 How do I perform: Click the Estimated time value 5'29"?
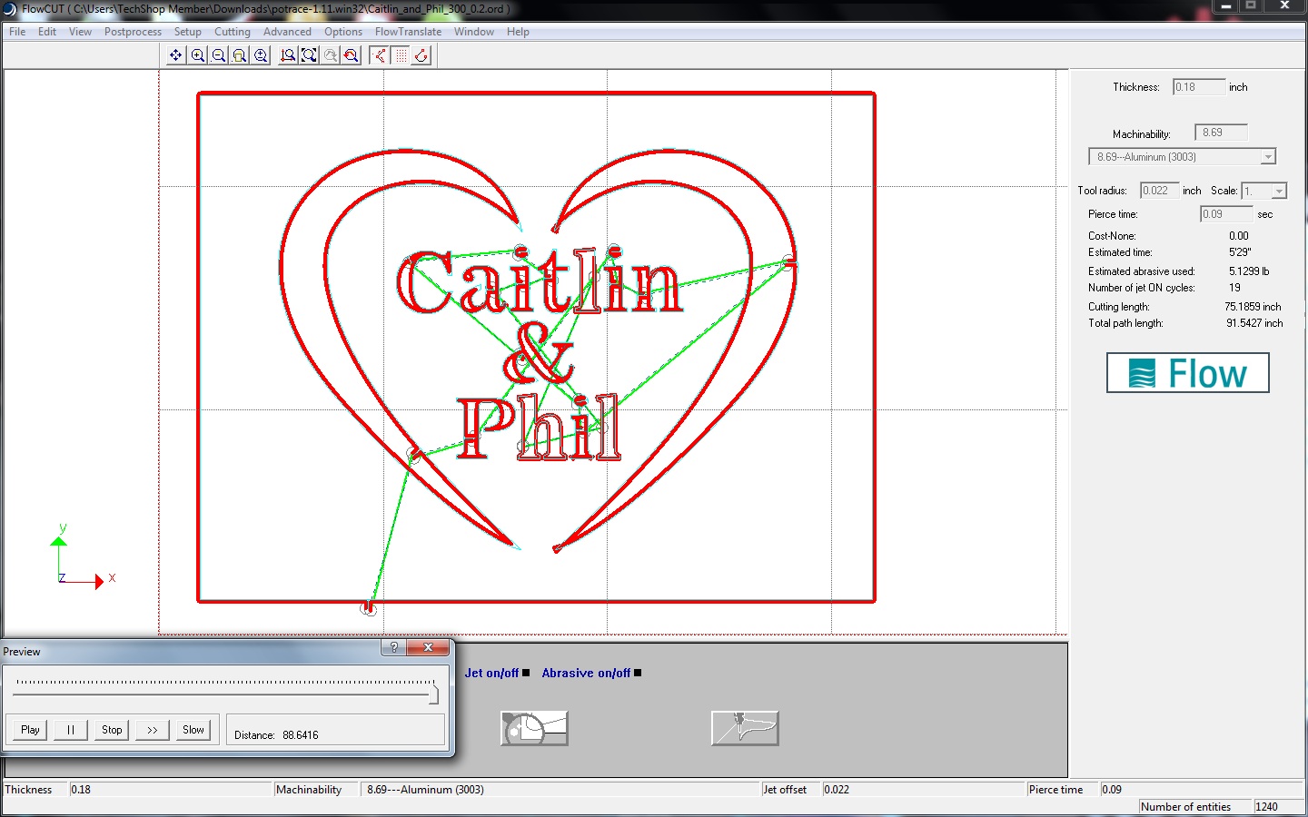pos(1240,252)
